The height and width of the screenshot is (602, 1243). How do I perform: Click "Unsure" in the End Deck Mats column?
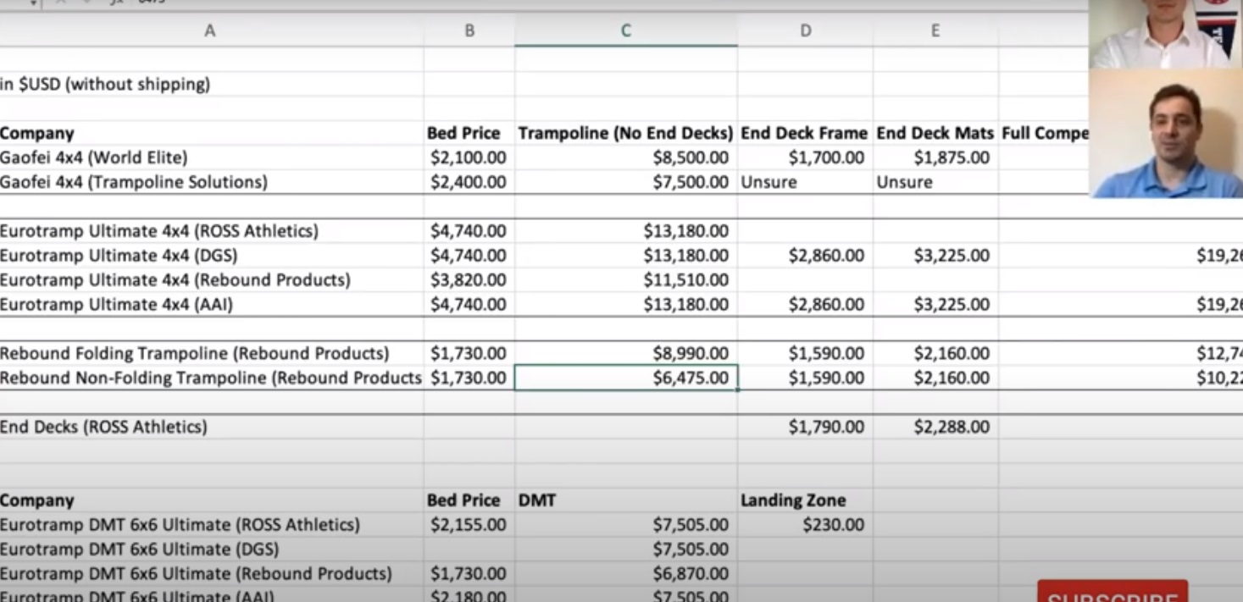pyautogui.click(x=935, y=182)
